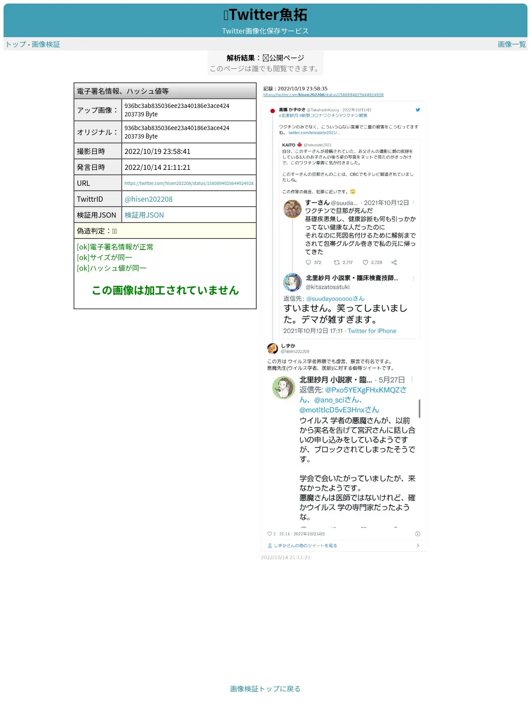531x714 pixels.
Task: Click the この画像は加工されていません result text
Action: click(x=165, y=290)
